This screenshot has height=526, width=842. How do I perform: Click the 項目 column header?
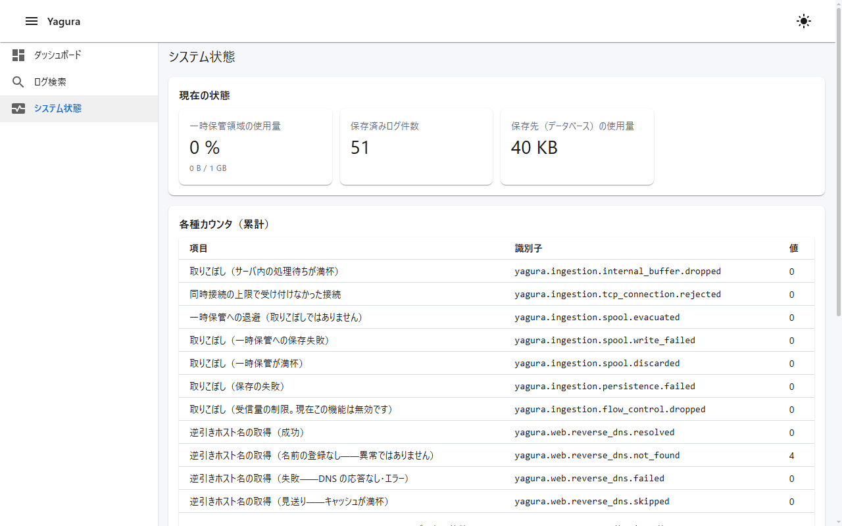[199, 249]
